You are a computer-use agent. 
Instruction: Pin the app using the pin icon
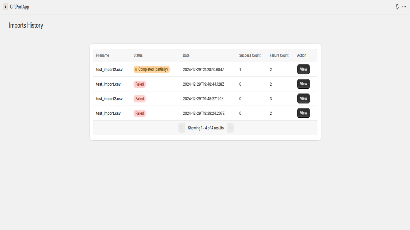point(397,7)
